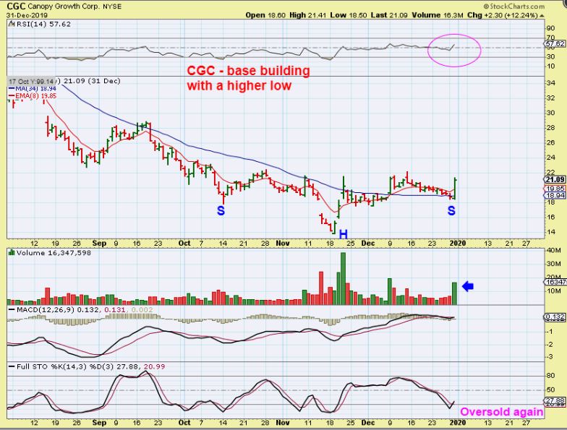
Task: Click the tallest green volume bar
Action: [343, 279]
